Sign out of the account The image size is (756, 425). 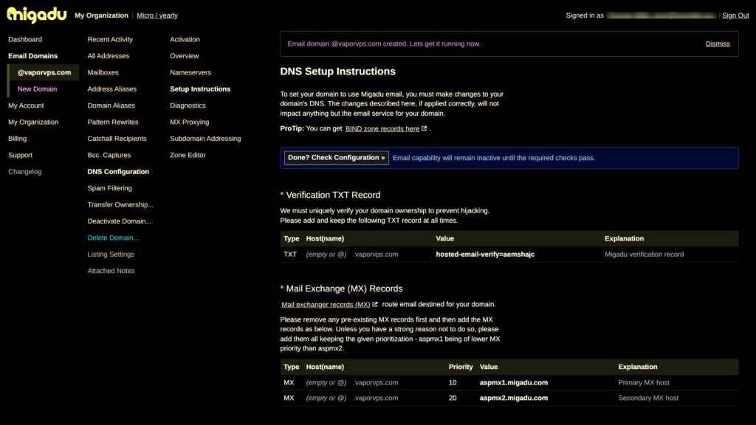(x=735, y=15)
